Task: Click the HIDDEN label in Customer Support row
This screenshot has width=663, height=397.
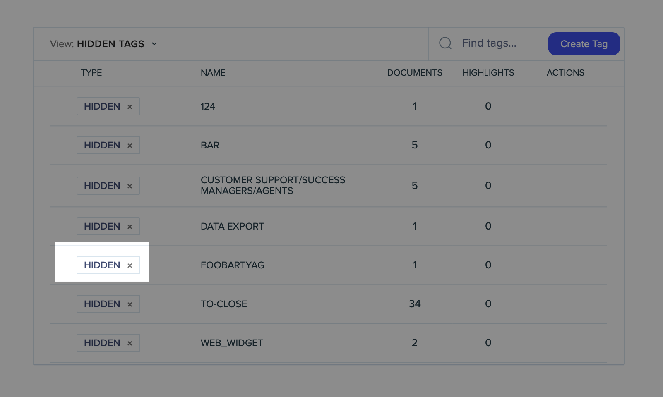Action: pos(102,186)
